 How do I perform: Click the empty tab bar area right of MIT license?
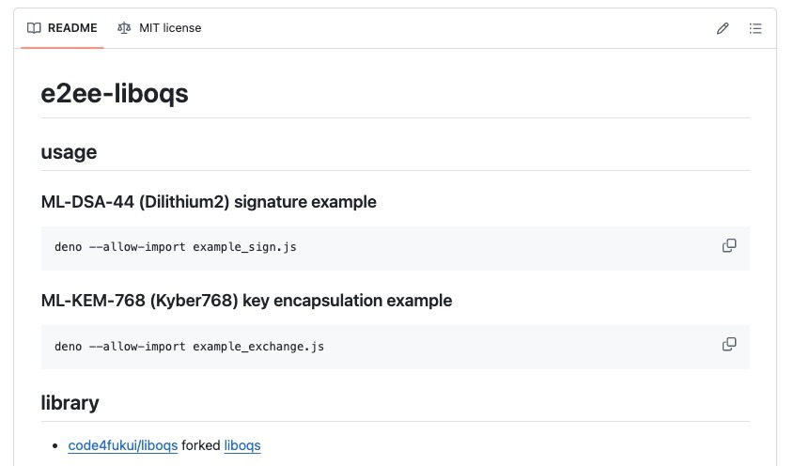click(451, 28)
